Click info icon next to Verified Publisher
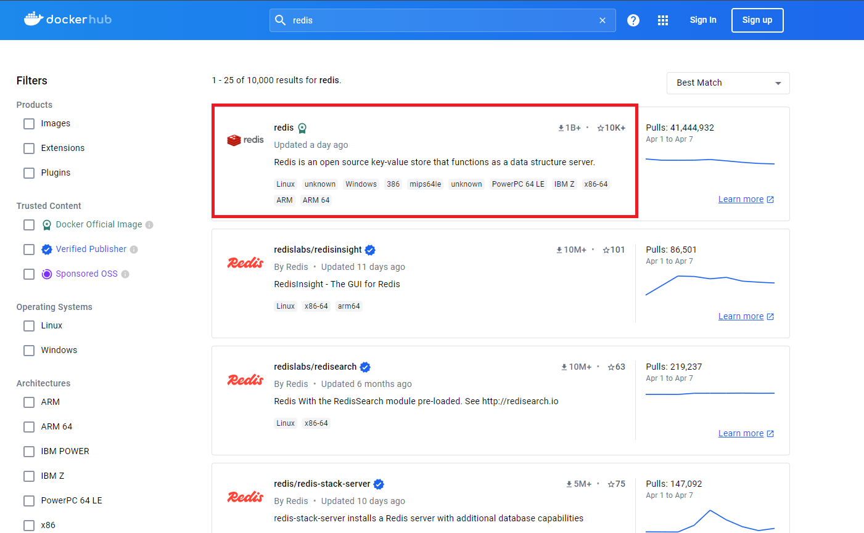Screen dimensions: 864x533 (x=134, y=250)
